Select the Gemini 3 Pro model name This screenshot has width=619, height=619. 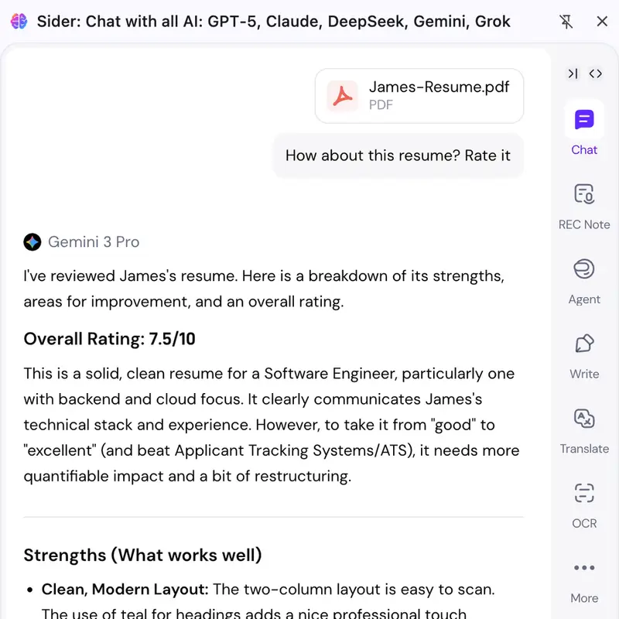pyautogui.click(x=94, y=242)
